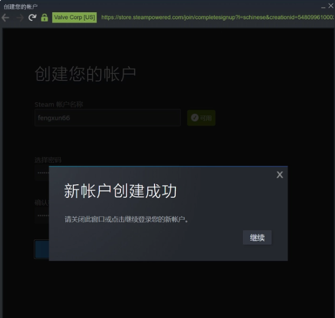Focus the fengxun66 account name field
The height and width of the screenshot is (318, 335).
pyautogui.click(x=108, y=118)
